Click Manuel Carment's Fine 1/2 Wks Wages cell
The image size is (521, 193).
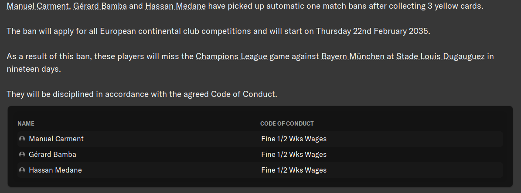(x=293, y=139)
